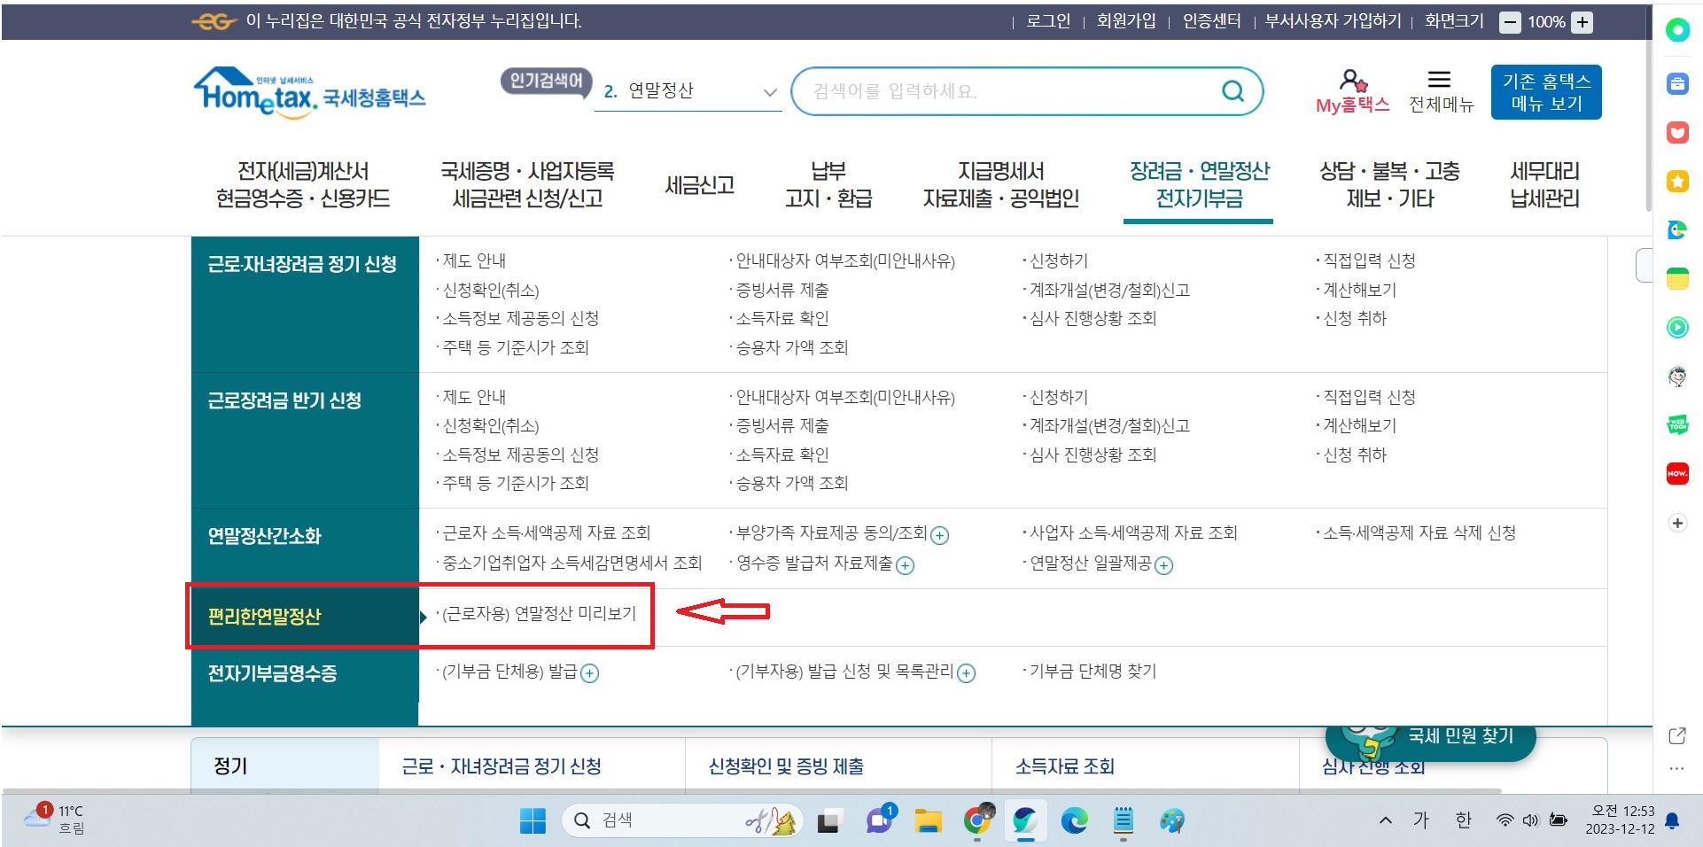Image resolution: width=1703 pixels, height=847 pixels.
Task: Open bookmarks star icon in browser sidebar
Action: tap(1677, 181)
